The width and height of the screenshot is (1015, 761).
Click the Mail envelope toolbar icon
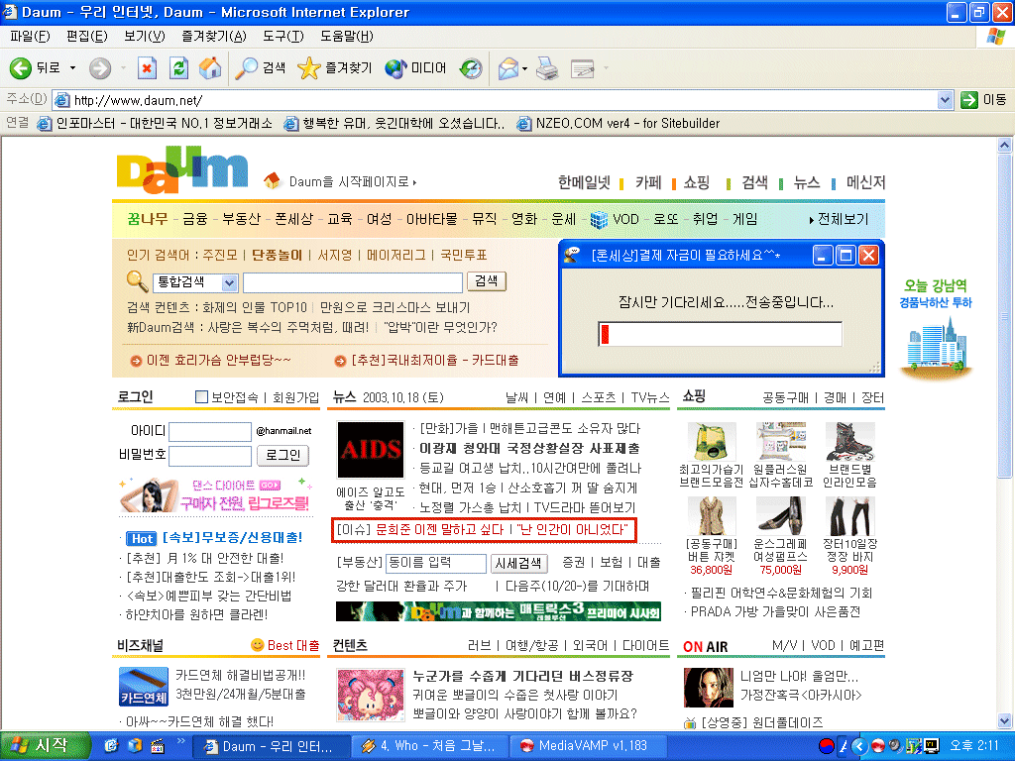coord(508,68)
